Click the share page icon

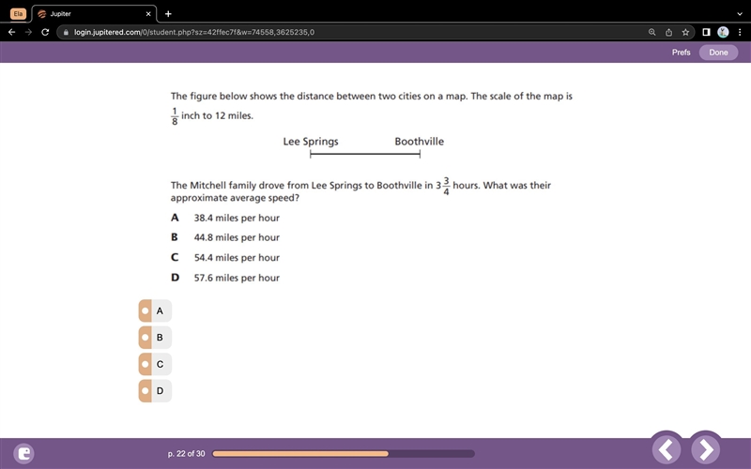point(668,32)
